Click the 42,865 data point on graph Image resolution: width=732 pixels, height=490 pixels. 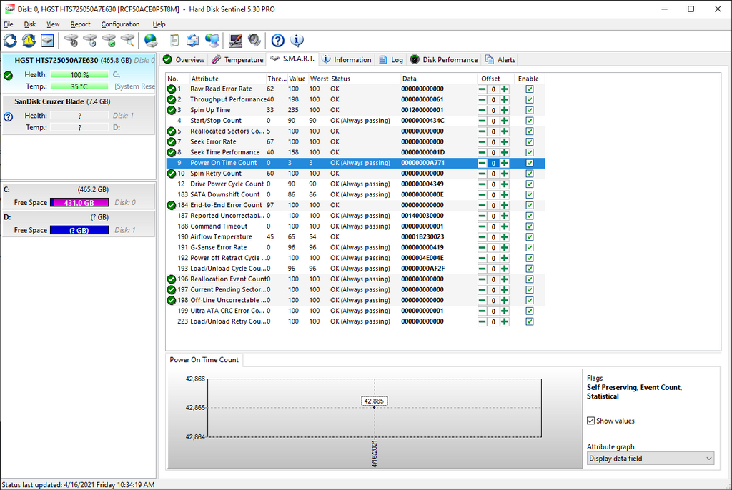click(x=374, y=407)
